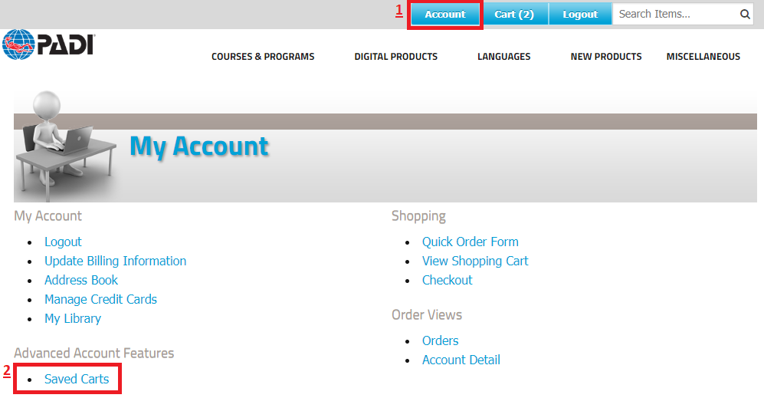Image resolution: width=764 pixels, height=398 pixels.
Task: Click the search magnifier icon
Action: pos(745,14)
